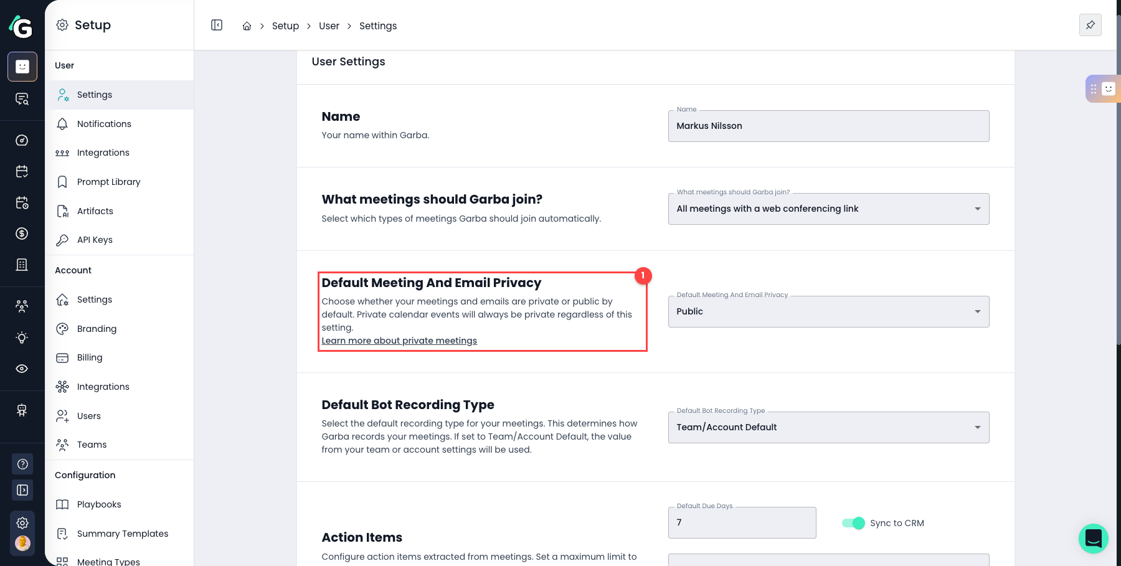Open the people group icon in the rail
This screenshot has width=1121, height=566.
click(22, 306)
